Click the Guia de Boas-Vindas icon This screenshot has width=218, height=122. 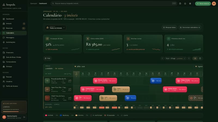click(x=4, y=57)
